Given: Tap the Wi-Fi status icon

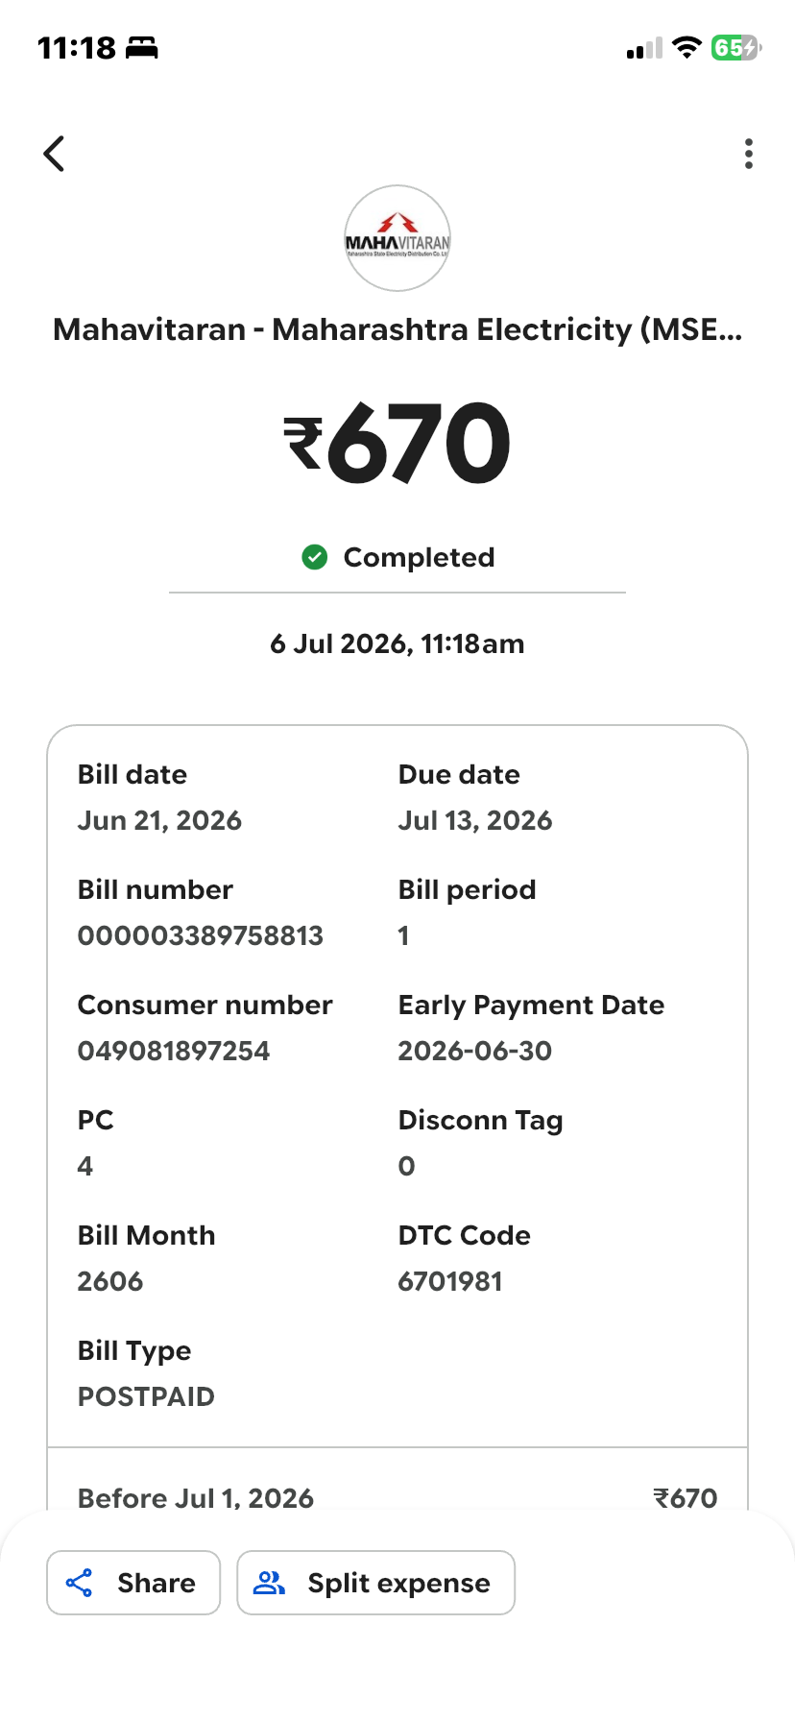Looking at the screenshot, I should 687,47.
